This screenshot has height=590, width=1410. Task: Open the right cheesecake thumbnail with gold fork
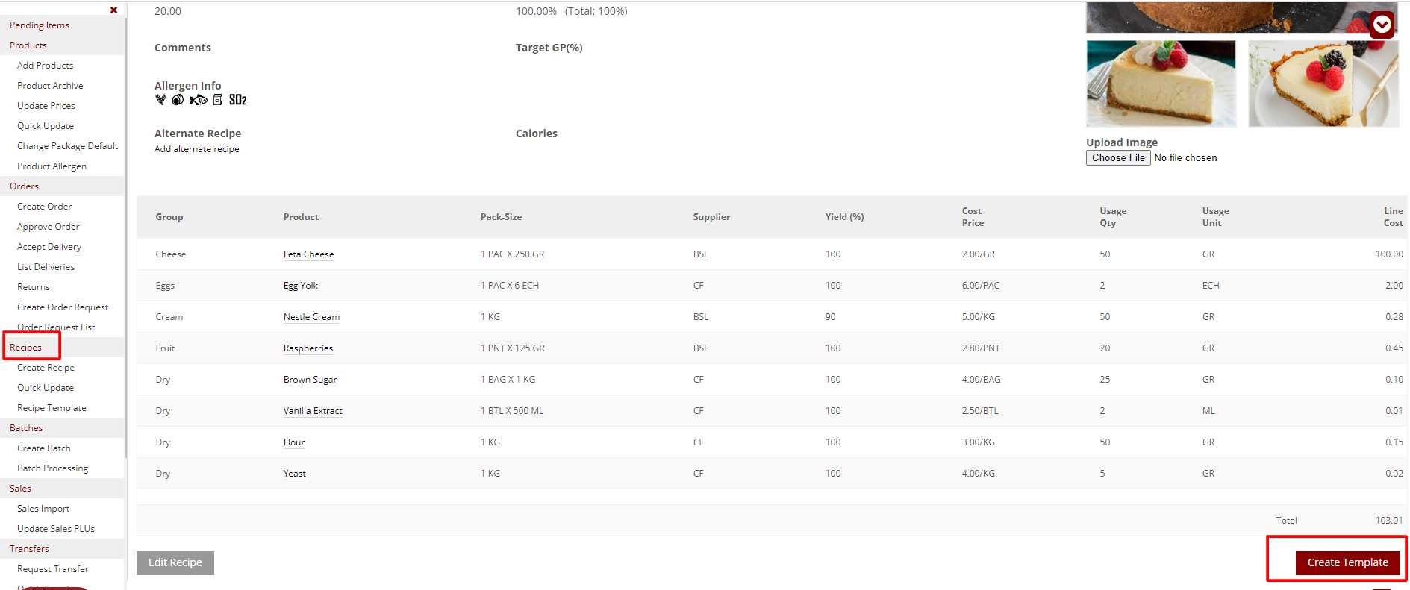1323,84
